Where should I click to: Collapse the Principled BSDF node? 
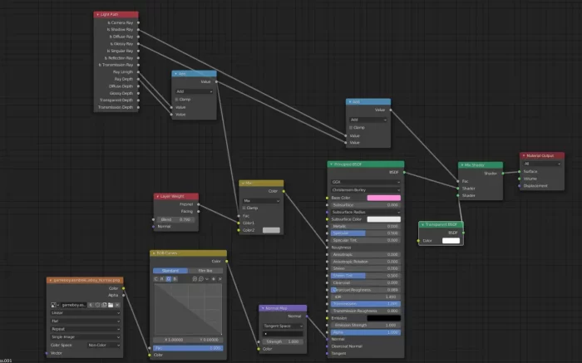tap(331, 164)
